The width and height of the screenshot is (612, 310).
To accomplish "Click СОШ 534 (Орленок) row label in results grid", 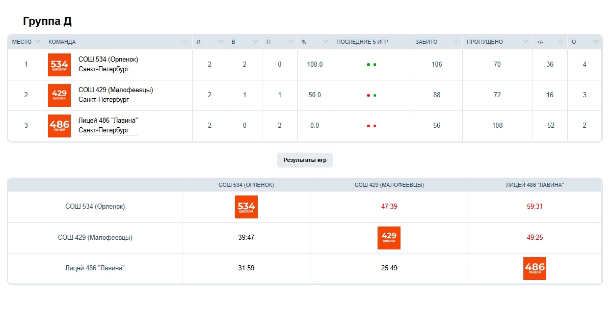I will [95, 207].
